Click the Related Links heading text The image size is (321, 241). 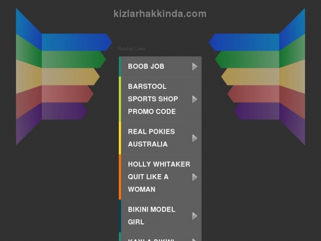point(132,49)
